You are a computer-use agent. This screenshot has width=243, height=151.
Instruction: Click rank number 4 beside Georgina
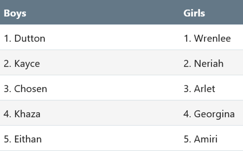(187, 114)
